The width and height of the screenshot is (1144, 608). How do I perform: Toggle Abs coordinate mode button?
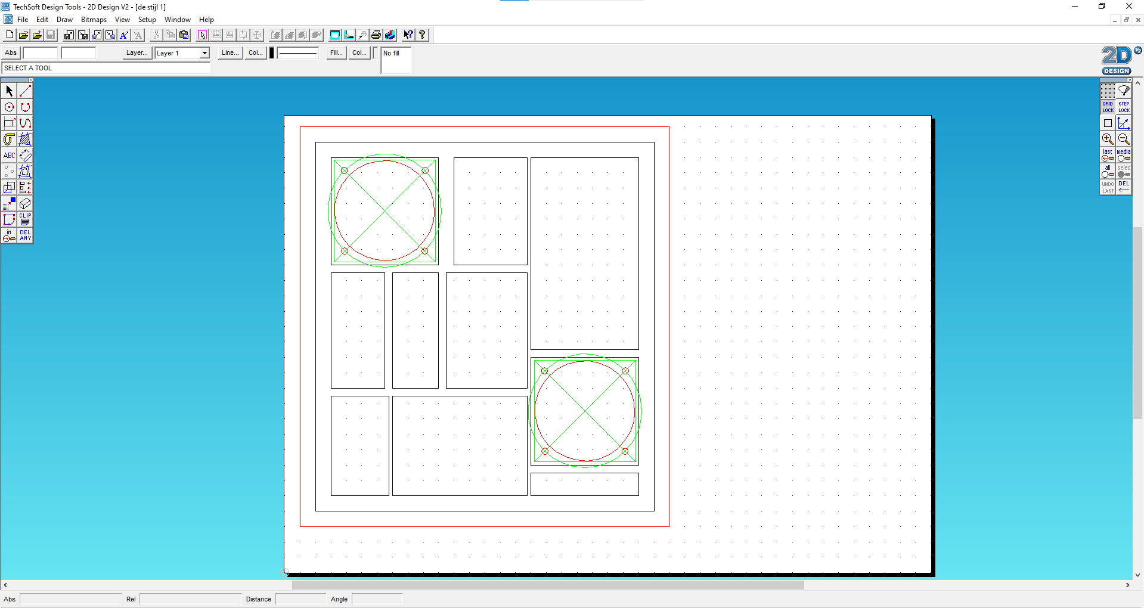coord(11,53)
